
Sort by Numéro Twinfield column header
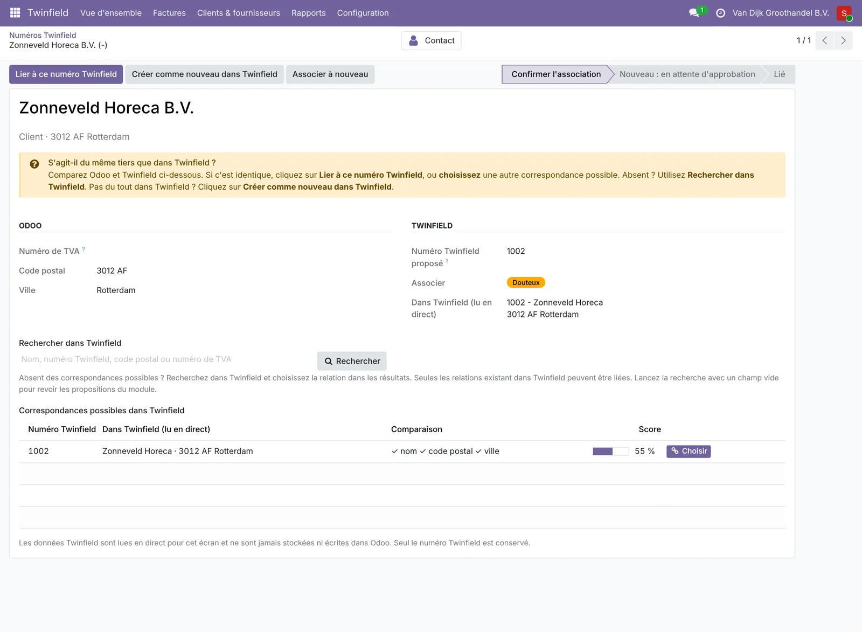(62, 429)
